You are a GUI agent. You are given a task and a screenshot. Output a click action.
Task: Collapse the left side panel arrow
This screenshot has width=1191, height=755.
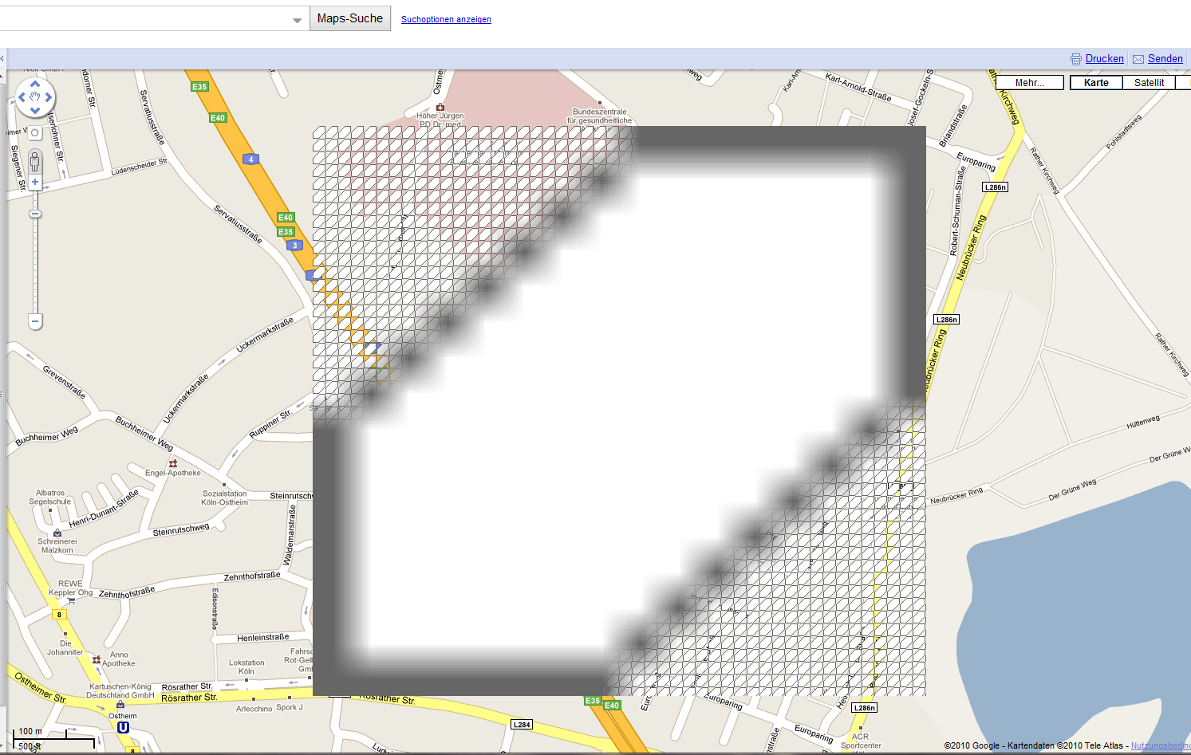(x=2, y=59)
